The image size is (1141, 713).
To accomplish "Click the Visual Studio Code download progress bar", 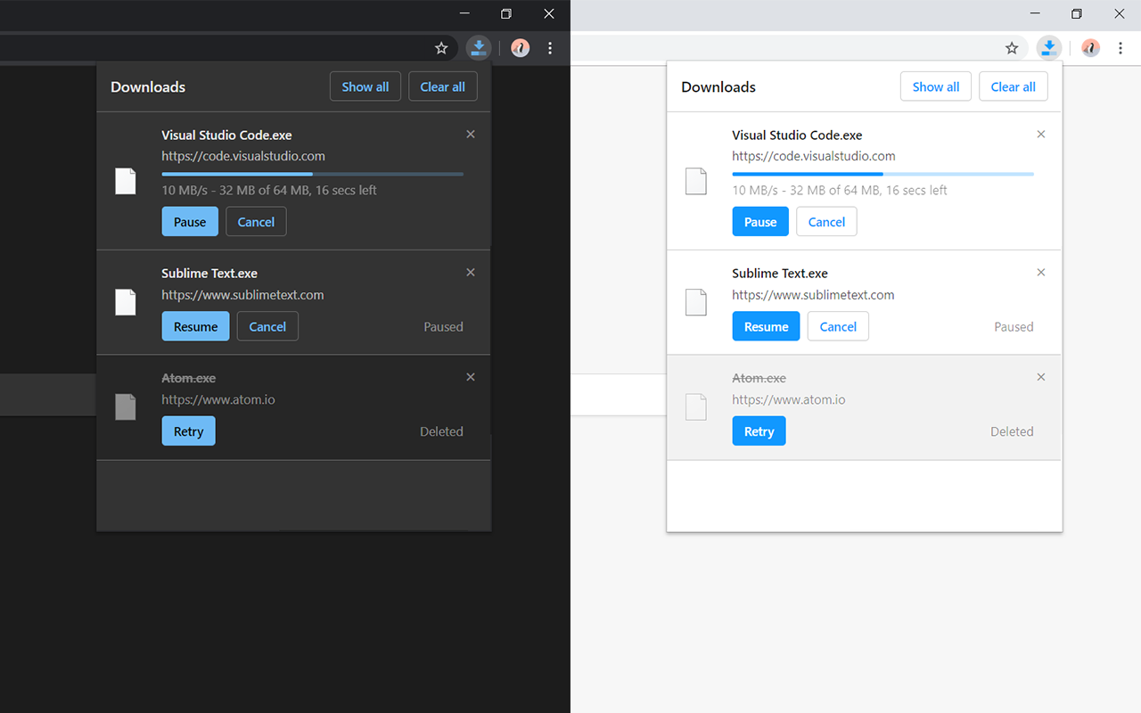I will click(312, 174).
